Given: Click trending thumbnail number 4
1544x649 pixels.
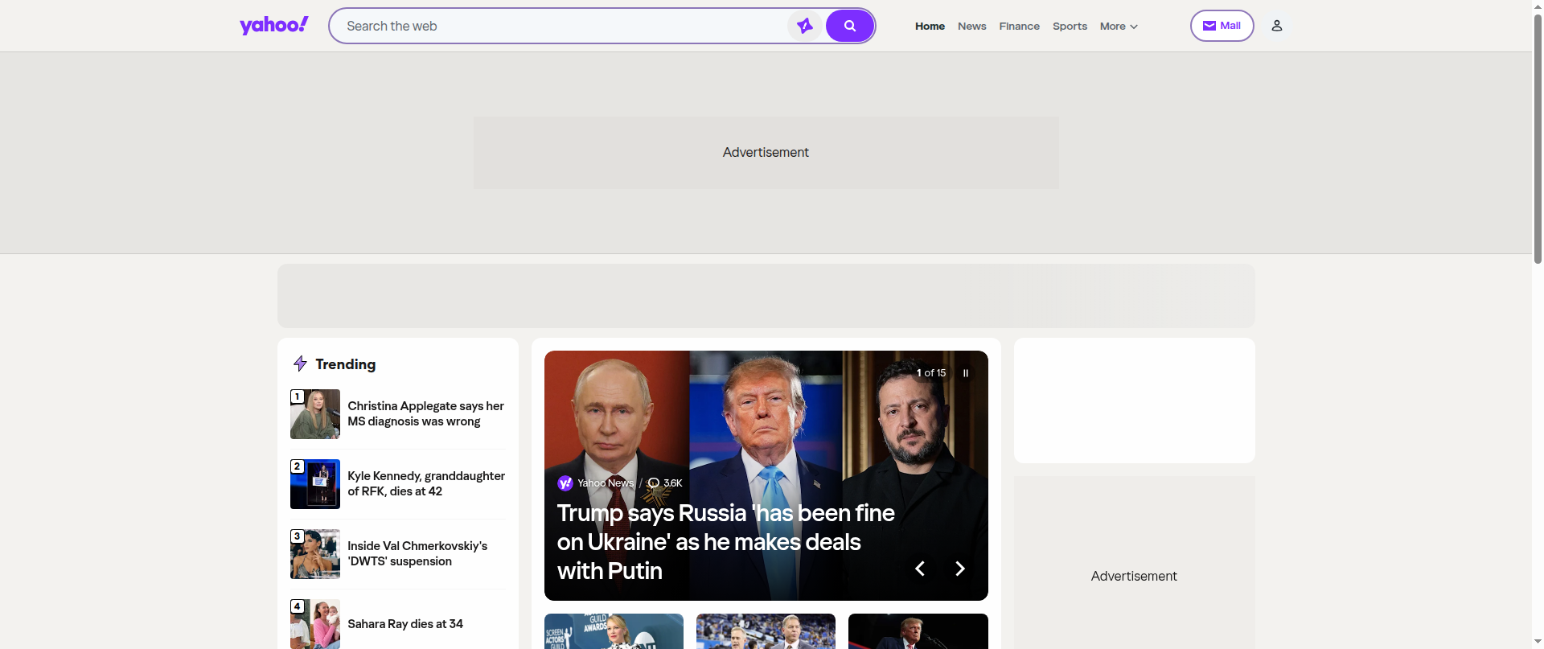Looking at the screenshot, I should pos(315,624).
